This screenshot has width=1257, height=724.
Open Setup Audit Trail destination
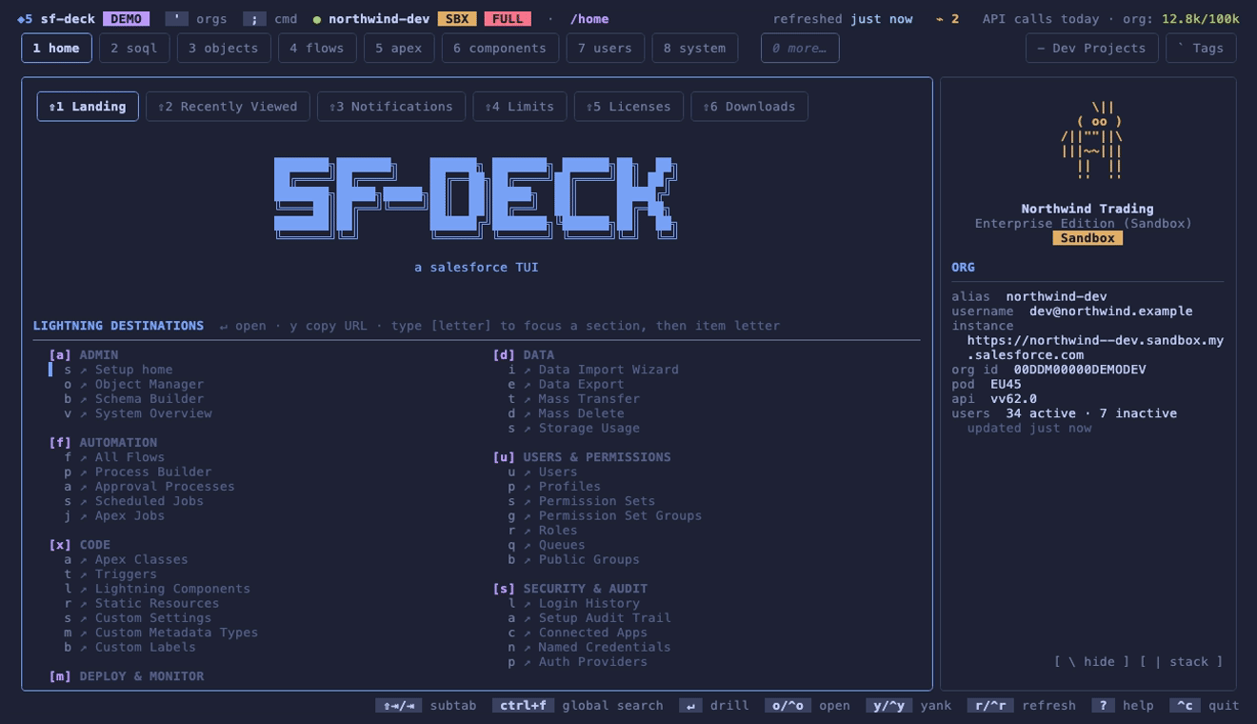tap(589, 618)
